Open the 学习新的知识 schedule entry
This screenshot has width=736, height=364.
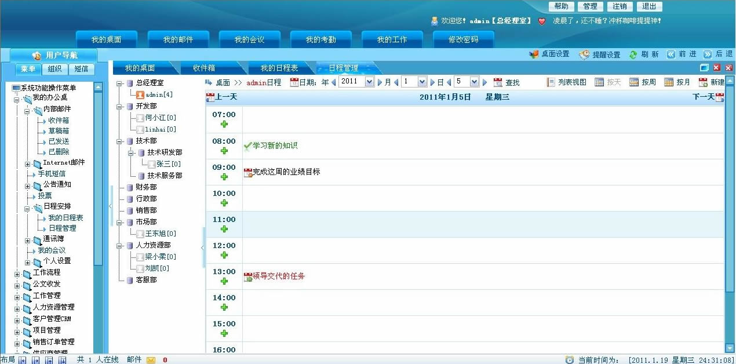click(x=275, y=146)
